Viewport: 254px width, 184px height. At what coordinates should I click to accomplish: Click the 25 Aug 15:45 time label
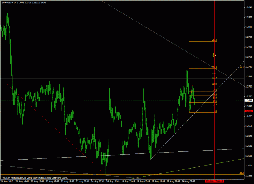(158, 181)
